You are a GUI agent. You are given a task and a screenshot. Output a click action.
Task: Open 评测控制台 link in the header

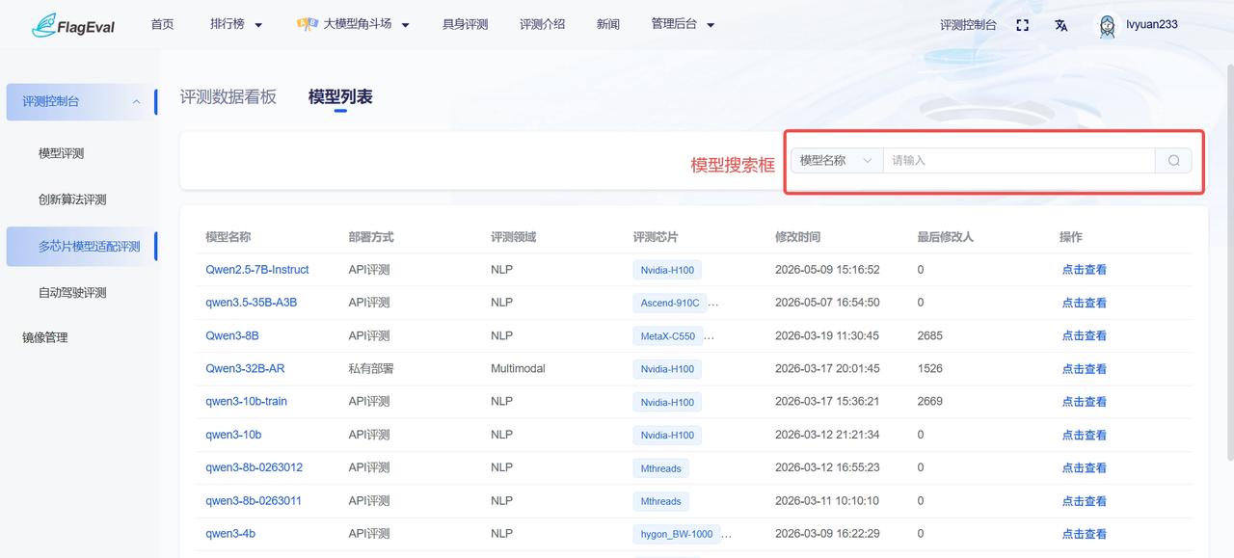(968, 25)
